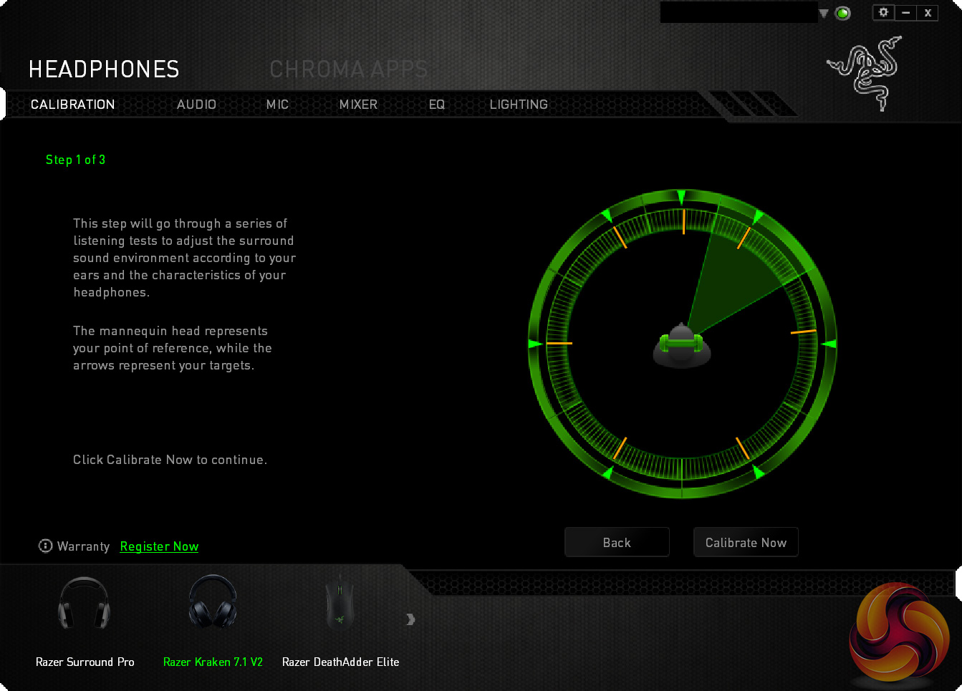Click the front-left green target arrow
The image size is (962, 691).
tap(607, 214)
